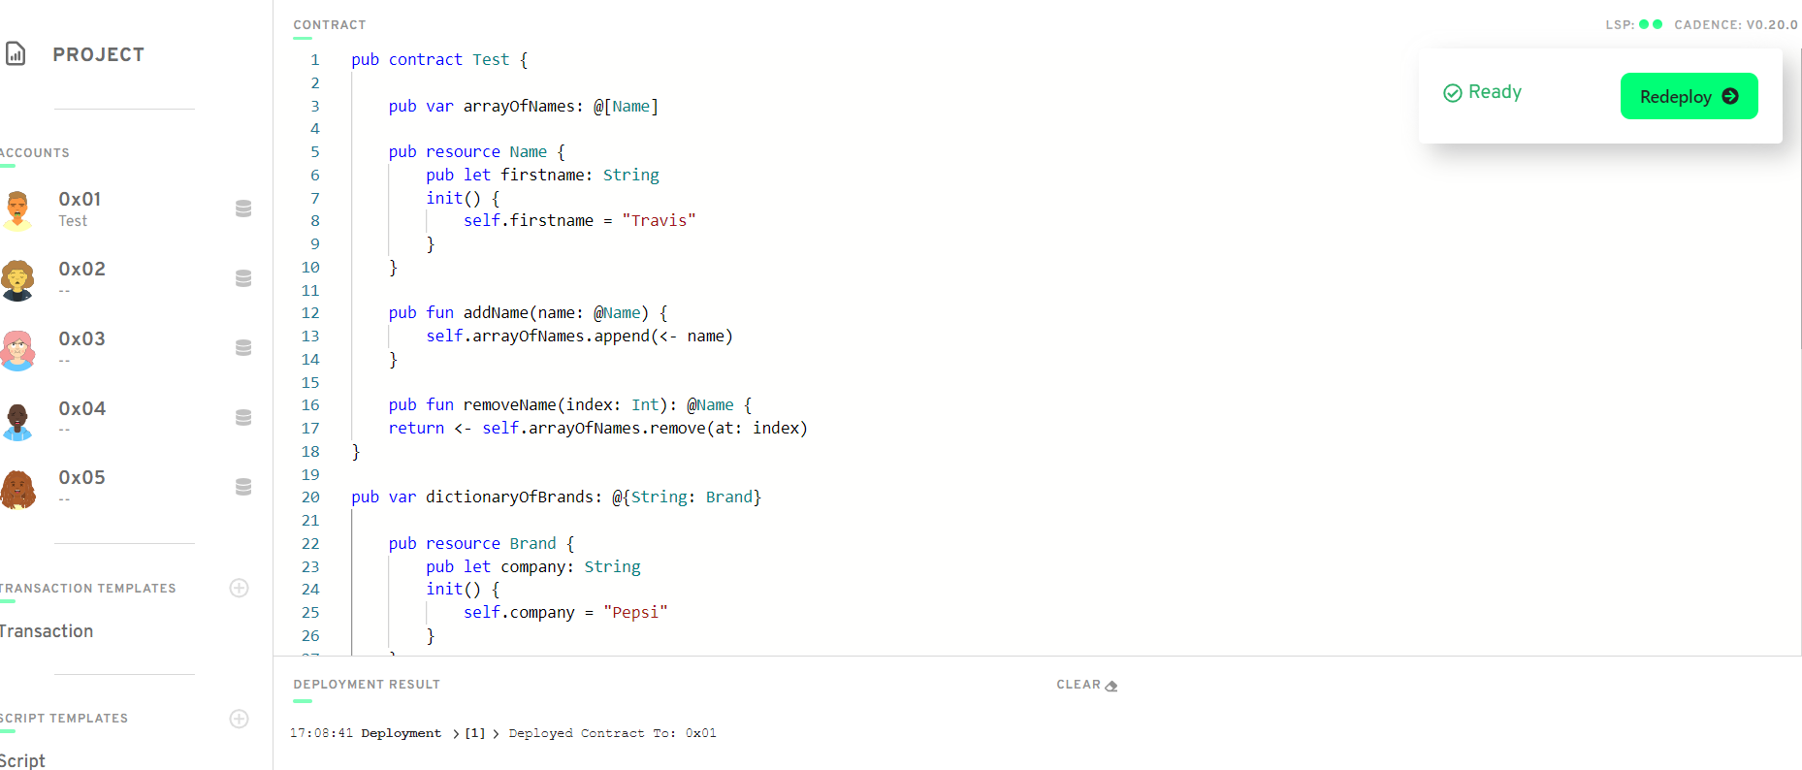
Task: Open storage icon for account 0x02
Action: [x=243, y=278]
